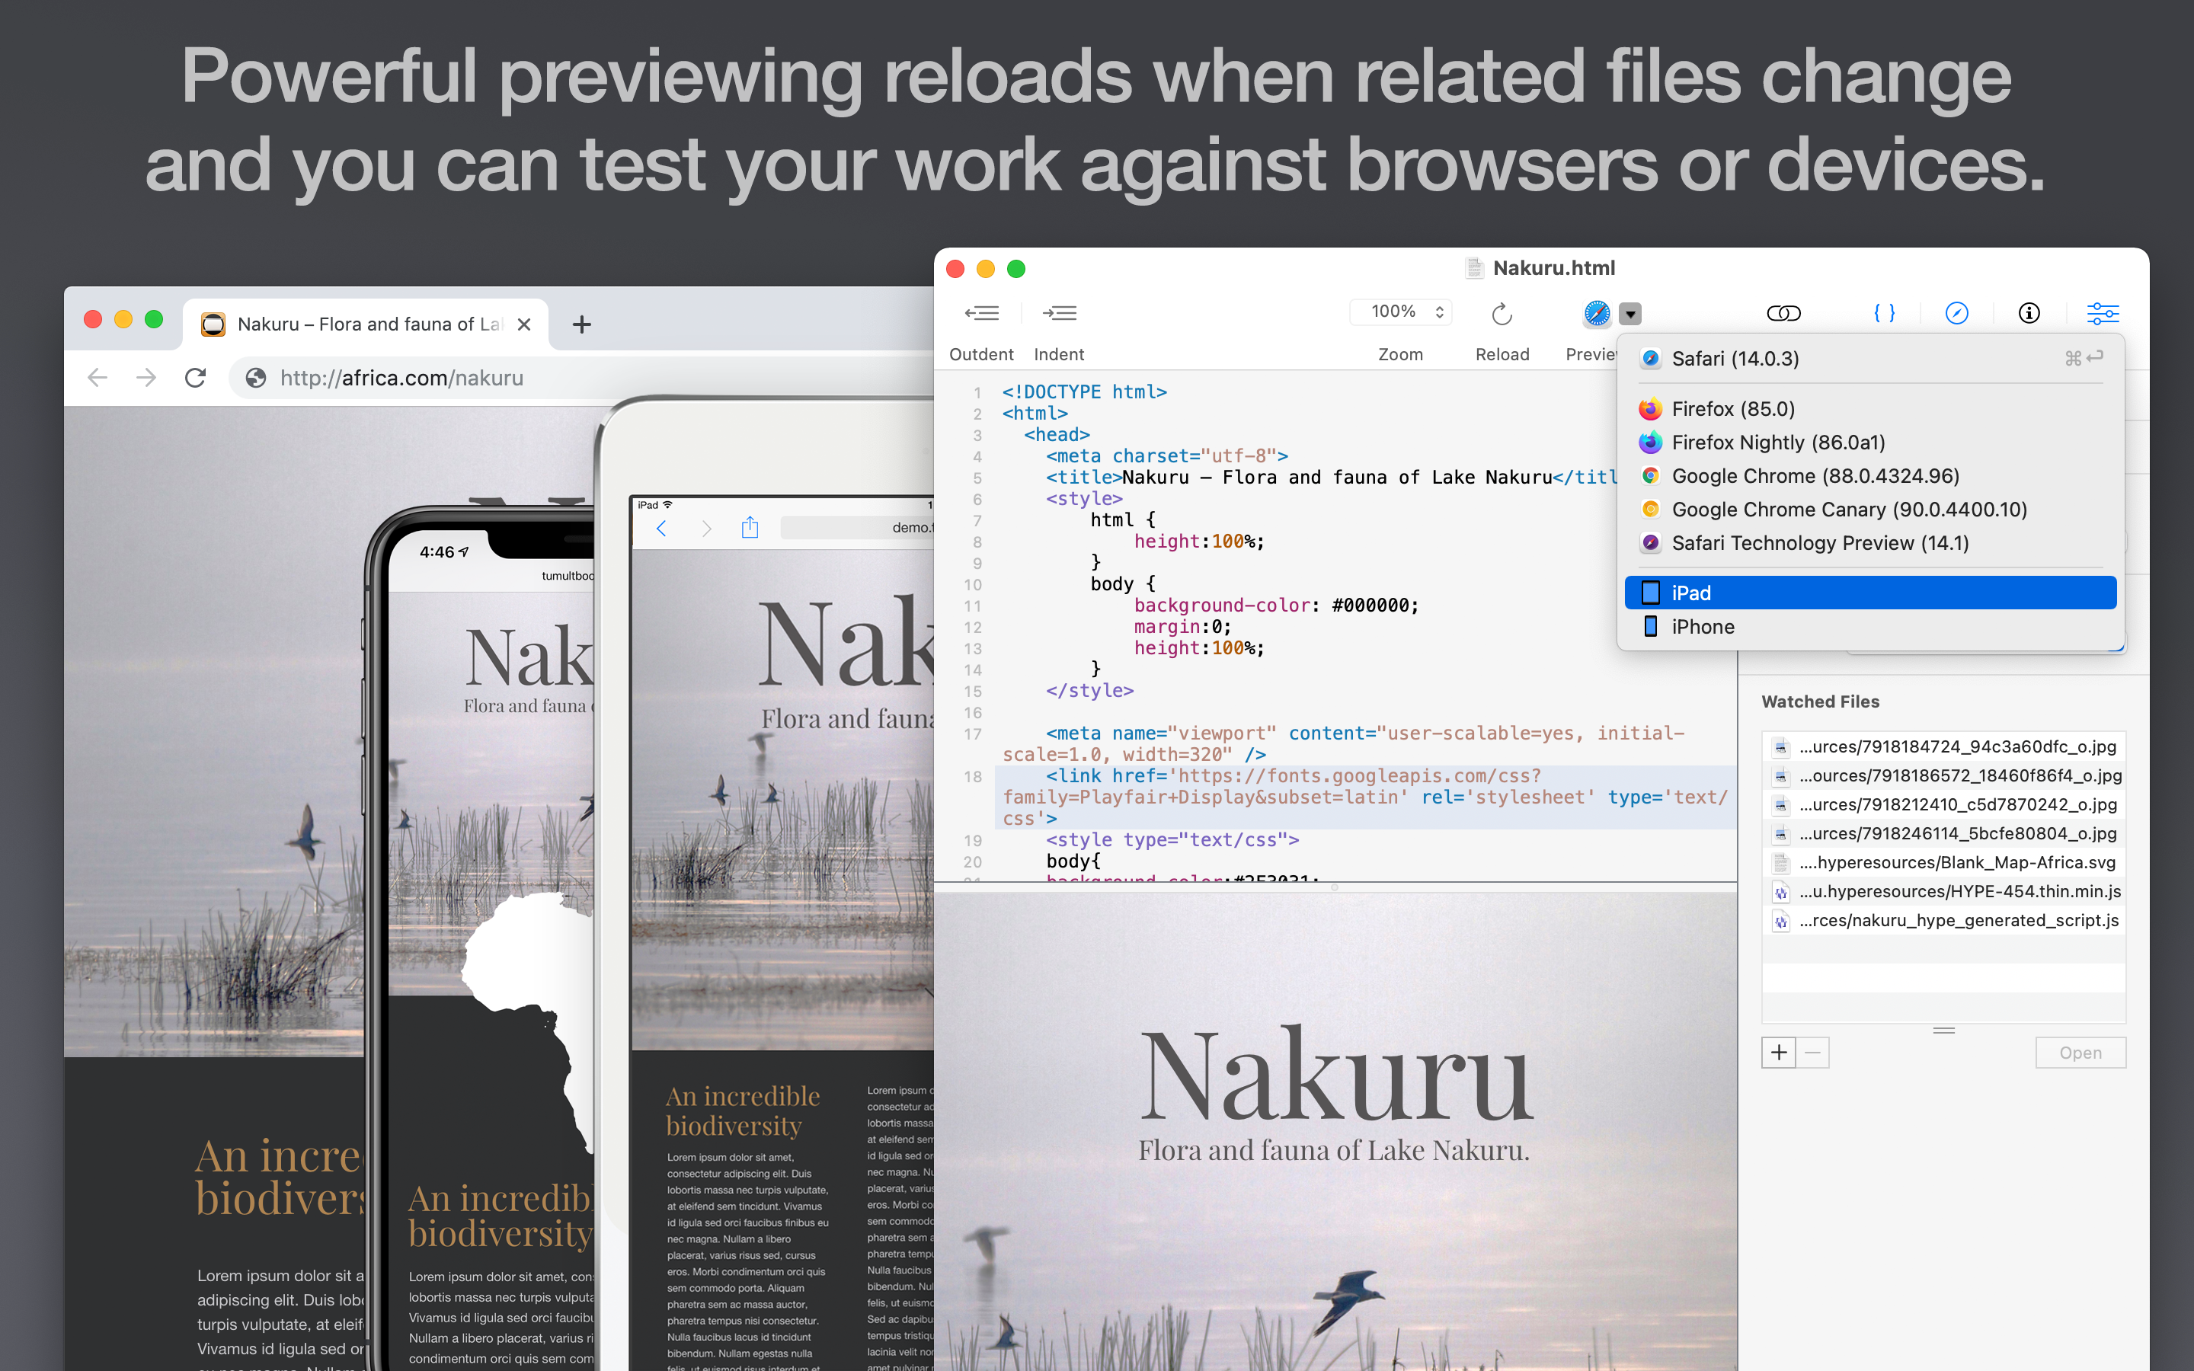Image resolution: width=2194 pixels, height=1371 pixels.
Task: Open the search/status chevron beside zoom field
Action: (x=1440, y=311)
